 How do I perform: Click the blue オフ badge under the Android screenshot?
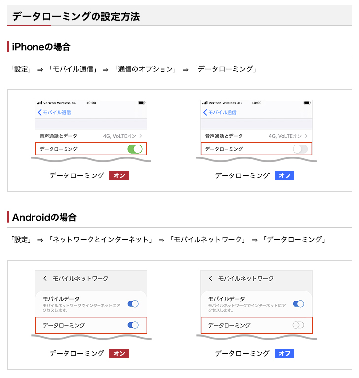pos(284,353)
